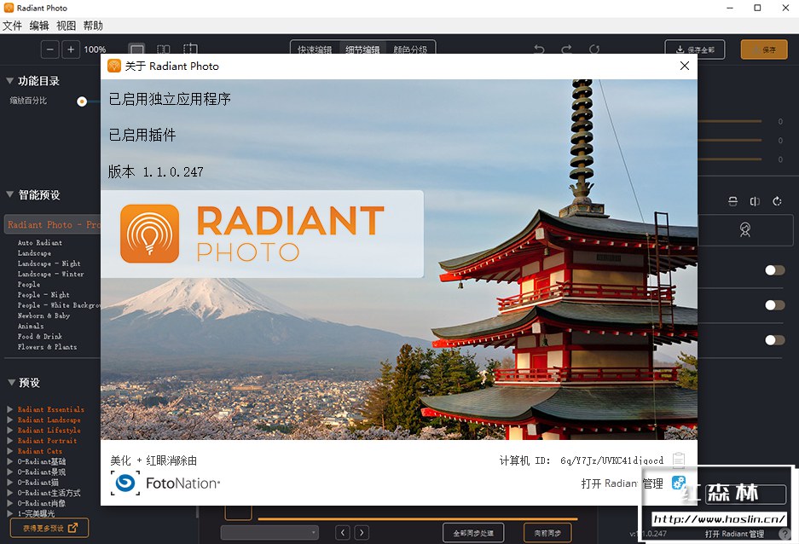Expand the 0-Radiant基础 preset group
Screen dimensions: 799x544
pos(10,461)
